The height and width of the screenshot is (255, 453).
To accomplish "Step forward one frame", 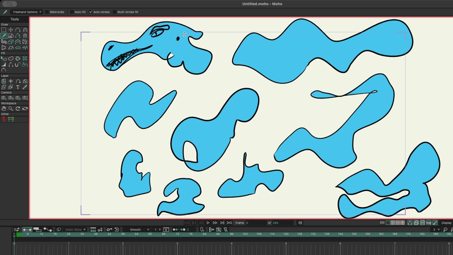I will coord(215,223).
